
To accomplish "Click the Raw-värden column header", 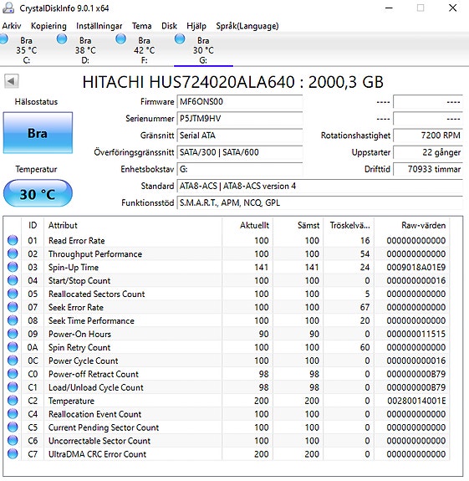I will click(411, 226).
